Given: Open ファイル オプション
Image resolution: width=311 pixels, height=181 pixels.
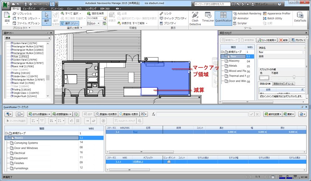Looking at the screenshot, I should coord(26,23).
